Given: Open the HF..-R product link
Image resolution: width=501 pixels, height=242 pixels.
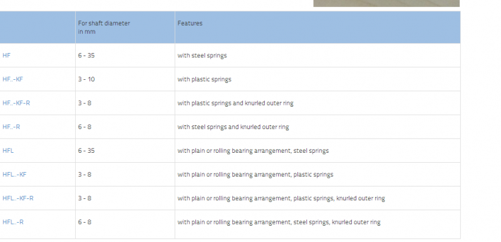Looking at the screenshot, I should (11, 127).
